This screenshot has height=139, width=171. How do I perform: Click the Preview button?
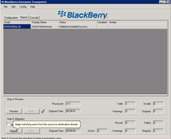click(14, 111)
